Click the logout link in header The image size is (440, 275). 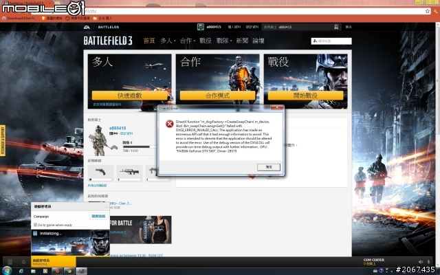349,27
